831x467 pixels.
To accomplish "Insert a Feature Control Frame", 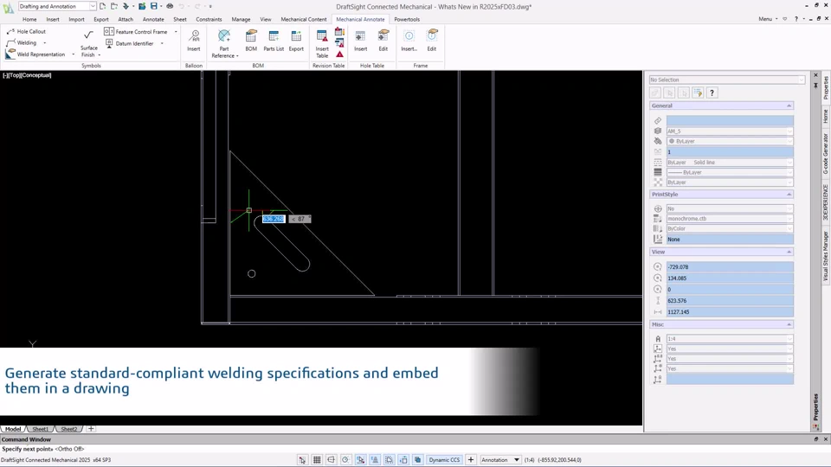I will point(136,32).
